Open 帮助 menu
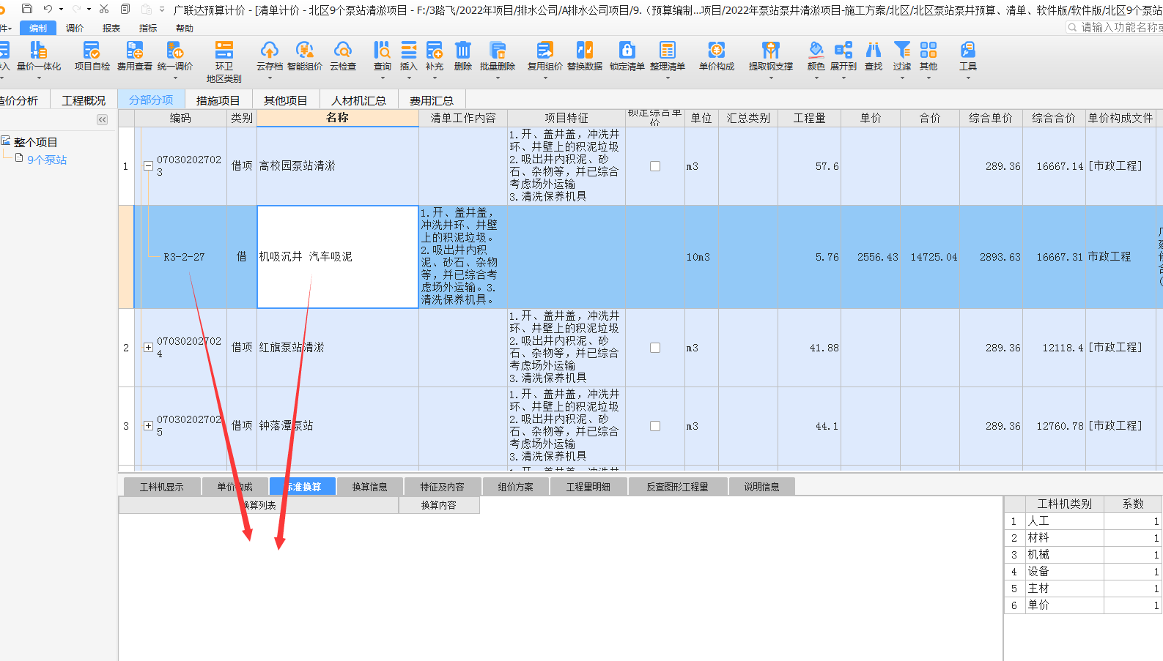This screenshot has width=1163, height=661. pos(185,28)
